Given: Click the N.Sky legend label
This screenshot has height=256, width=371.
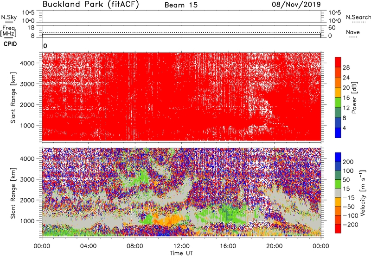Looking at the screenshot, I should 9,18.
